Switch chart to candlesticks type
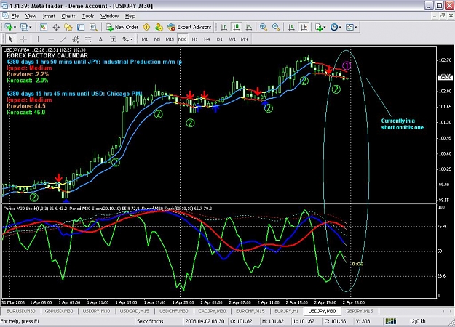This screenshot has width=455, height=327. 236,27
